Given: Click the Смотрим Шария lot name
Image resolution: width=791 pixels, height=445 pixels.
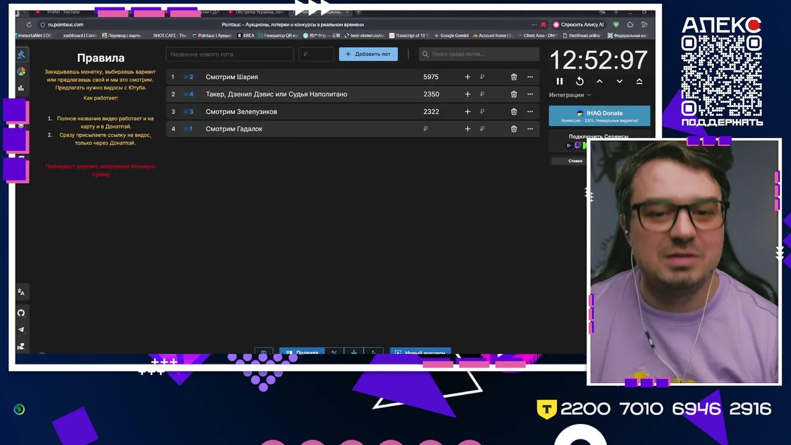Looking at the screenshot, I should 232,77.
